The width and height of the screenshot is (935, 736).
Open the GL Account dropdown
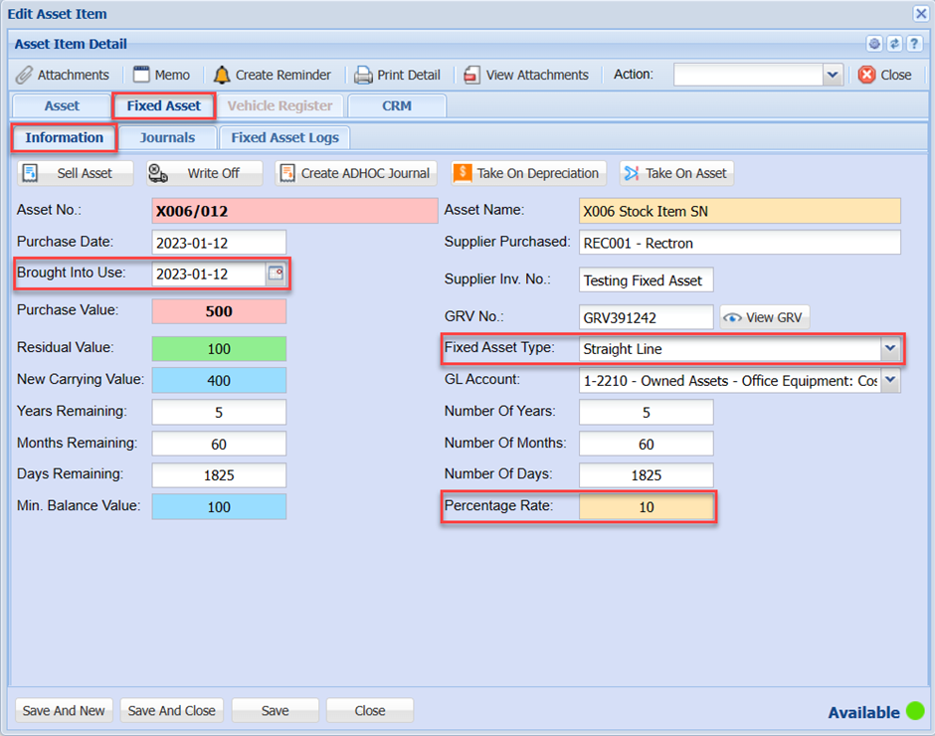point(890,381)
